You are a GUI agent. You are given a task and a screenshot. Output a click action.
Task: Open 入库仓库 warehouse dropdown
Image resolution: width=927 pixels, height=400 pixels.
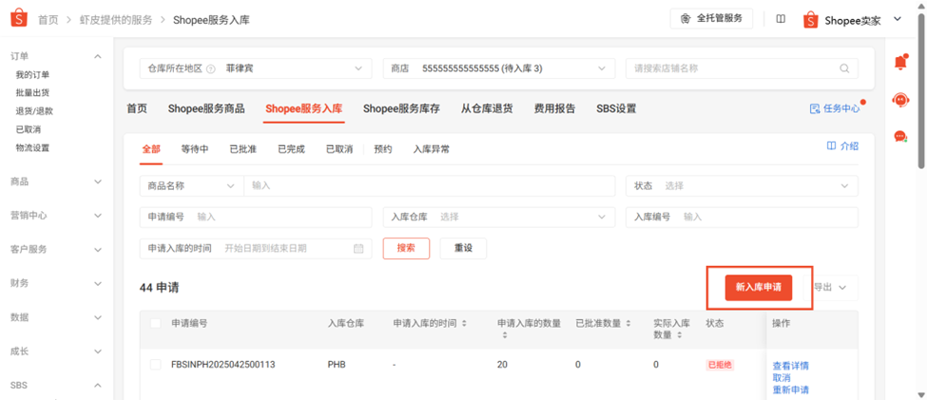[498, 217]
